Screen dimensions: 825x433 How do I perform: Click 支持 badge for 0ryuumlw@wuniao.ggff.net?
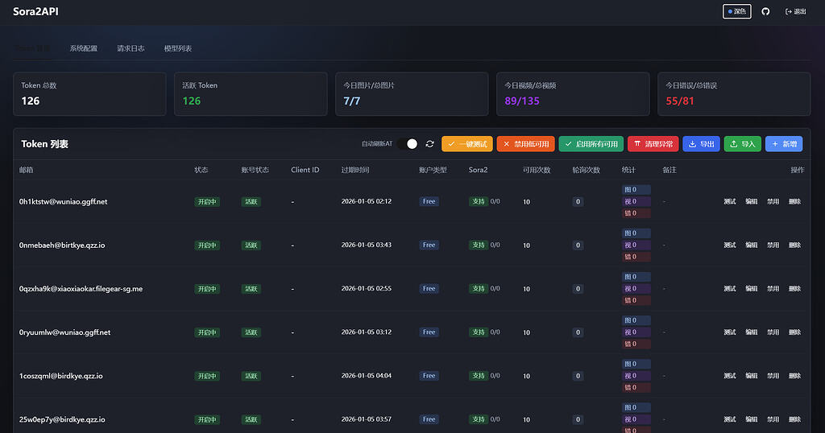(x=479, y=332)
